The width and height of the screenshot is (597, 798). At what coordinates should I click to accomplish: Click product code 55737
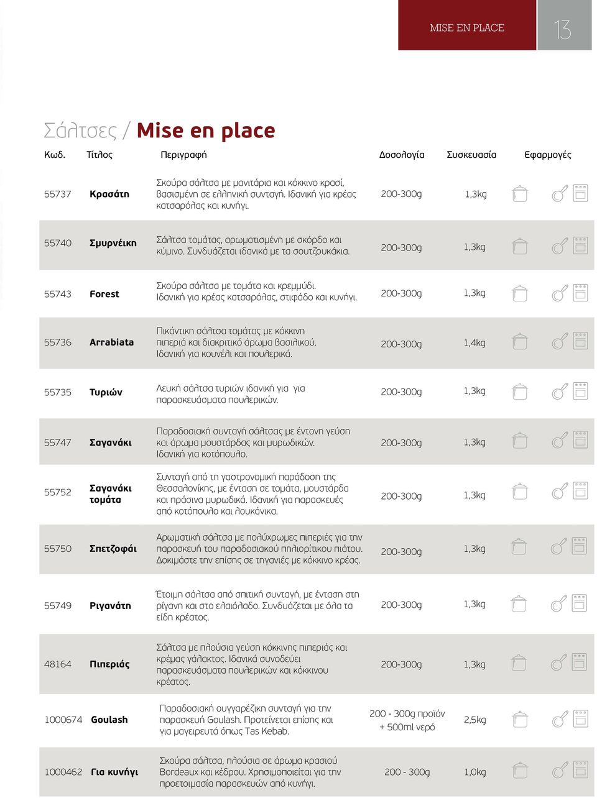pyautogui.click(x=58, y=194)
